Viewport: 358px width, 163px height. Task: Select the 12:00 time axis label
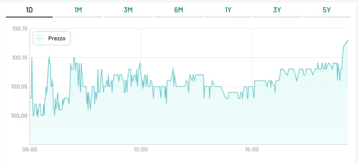[x=141, y=150]
